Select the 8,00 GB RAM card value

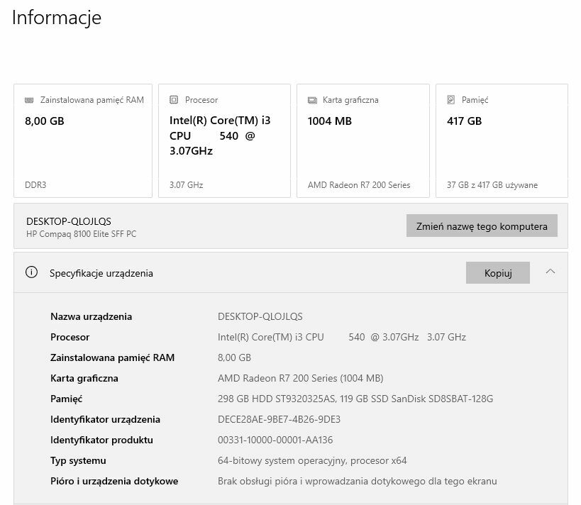pos(45,121)
